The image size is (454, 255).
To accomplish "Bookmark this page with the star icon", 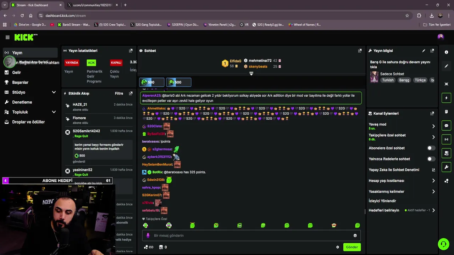I will tap(407, 16).
